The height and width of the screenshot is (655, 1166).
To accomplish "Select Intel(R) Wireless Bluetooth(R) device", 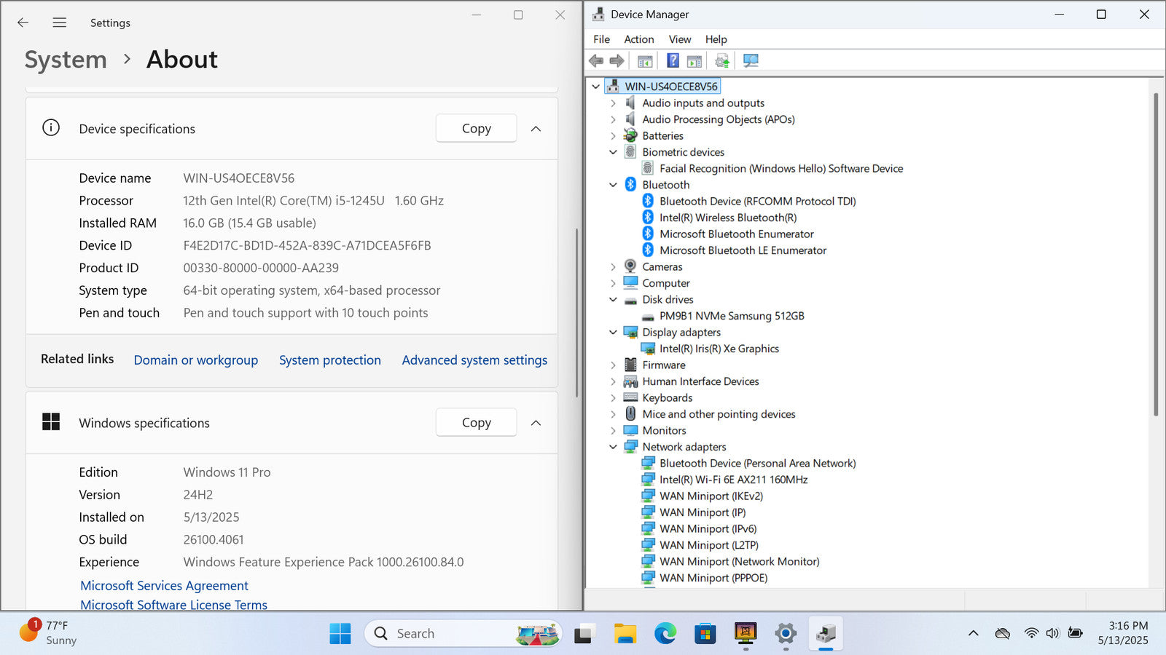I will click(728, 218).
